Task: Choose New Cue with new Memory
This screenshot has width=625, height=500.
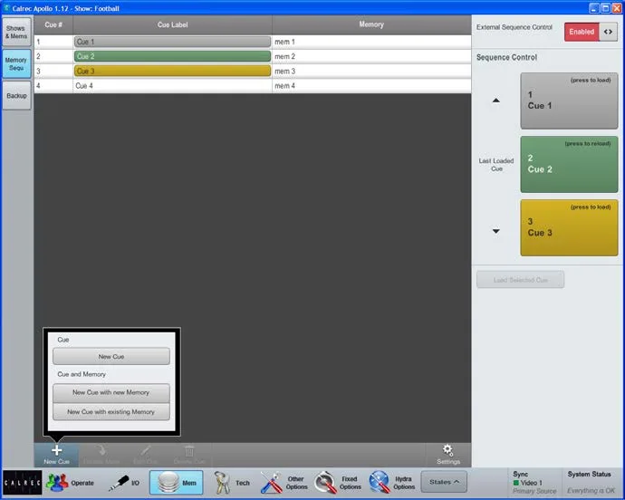Action: pos(111,393)
